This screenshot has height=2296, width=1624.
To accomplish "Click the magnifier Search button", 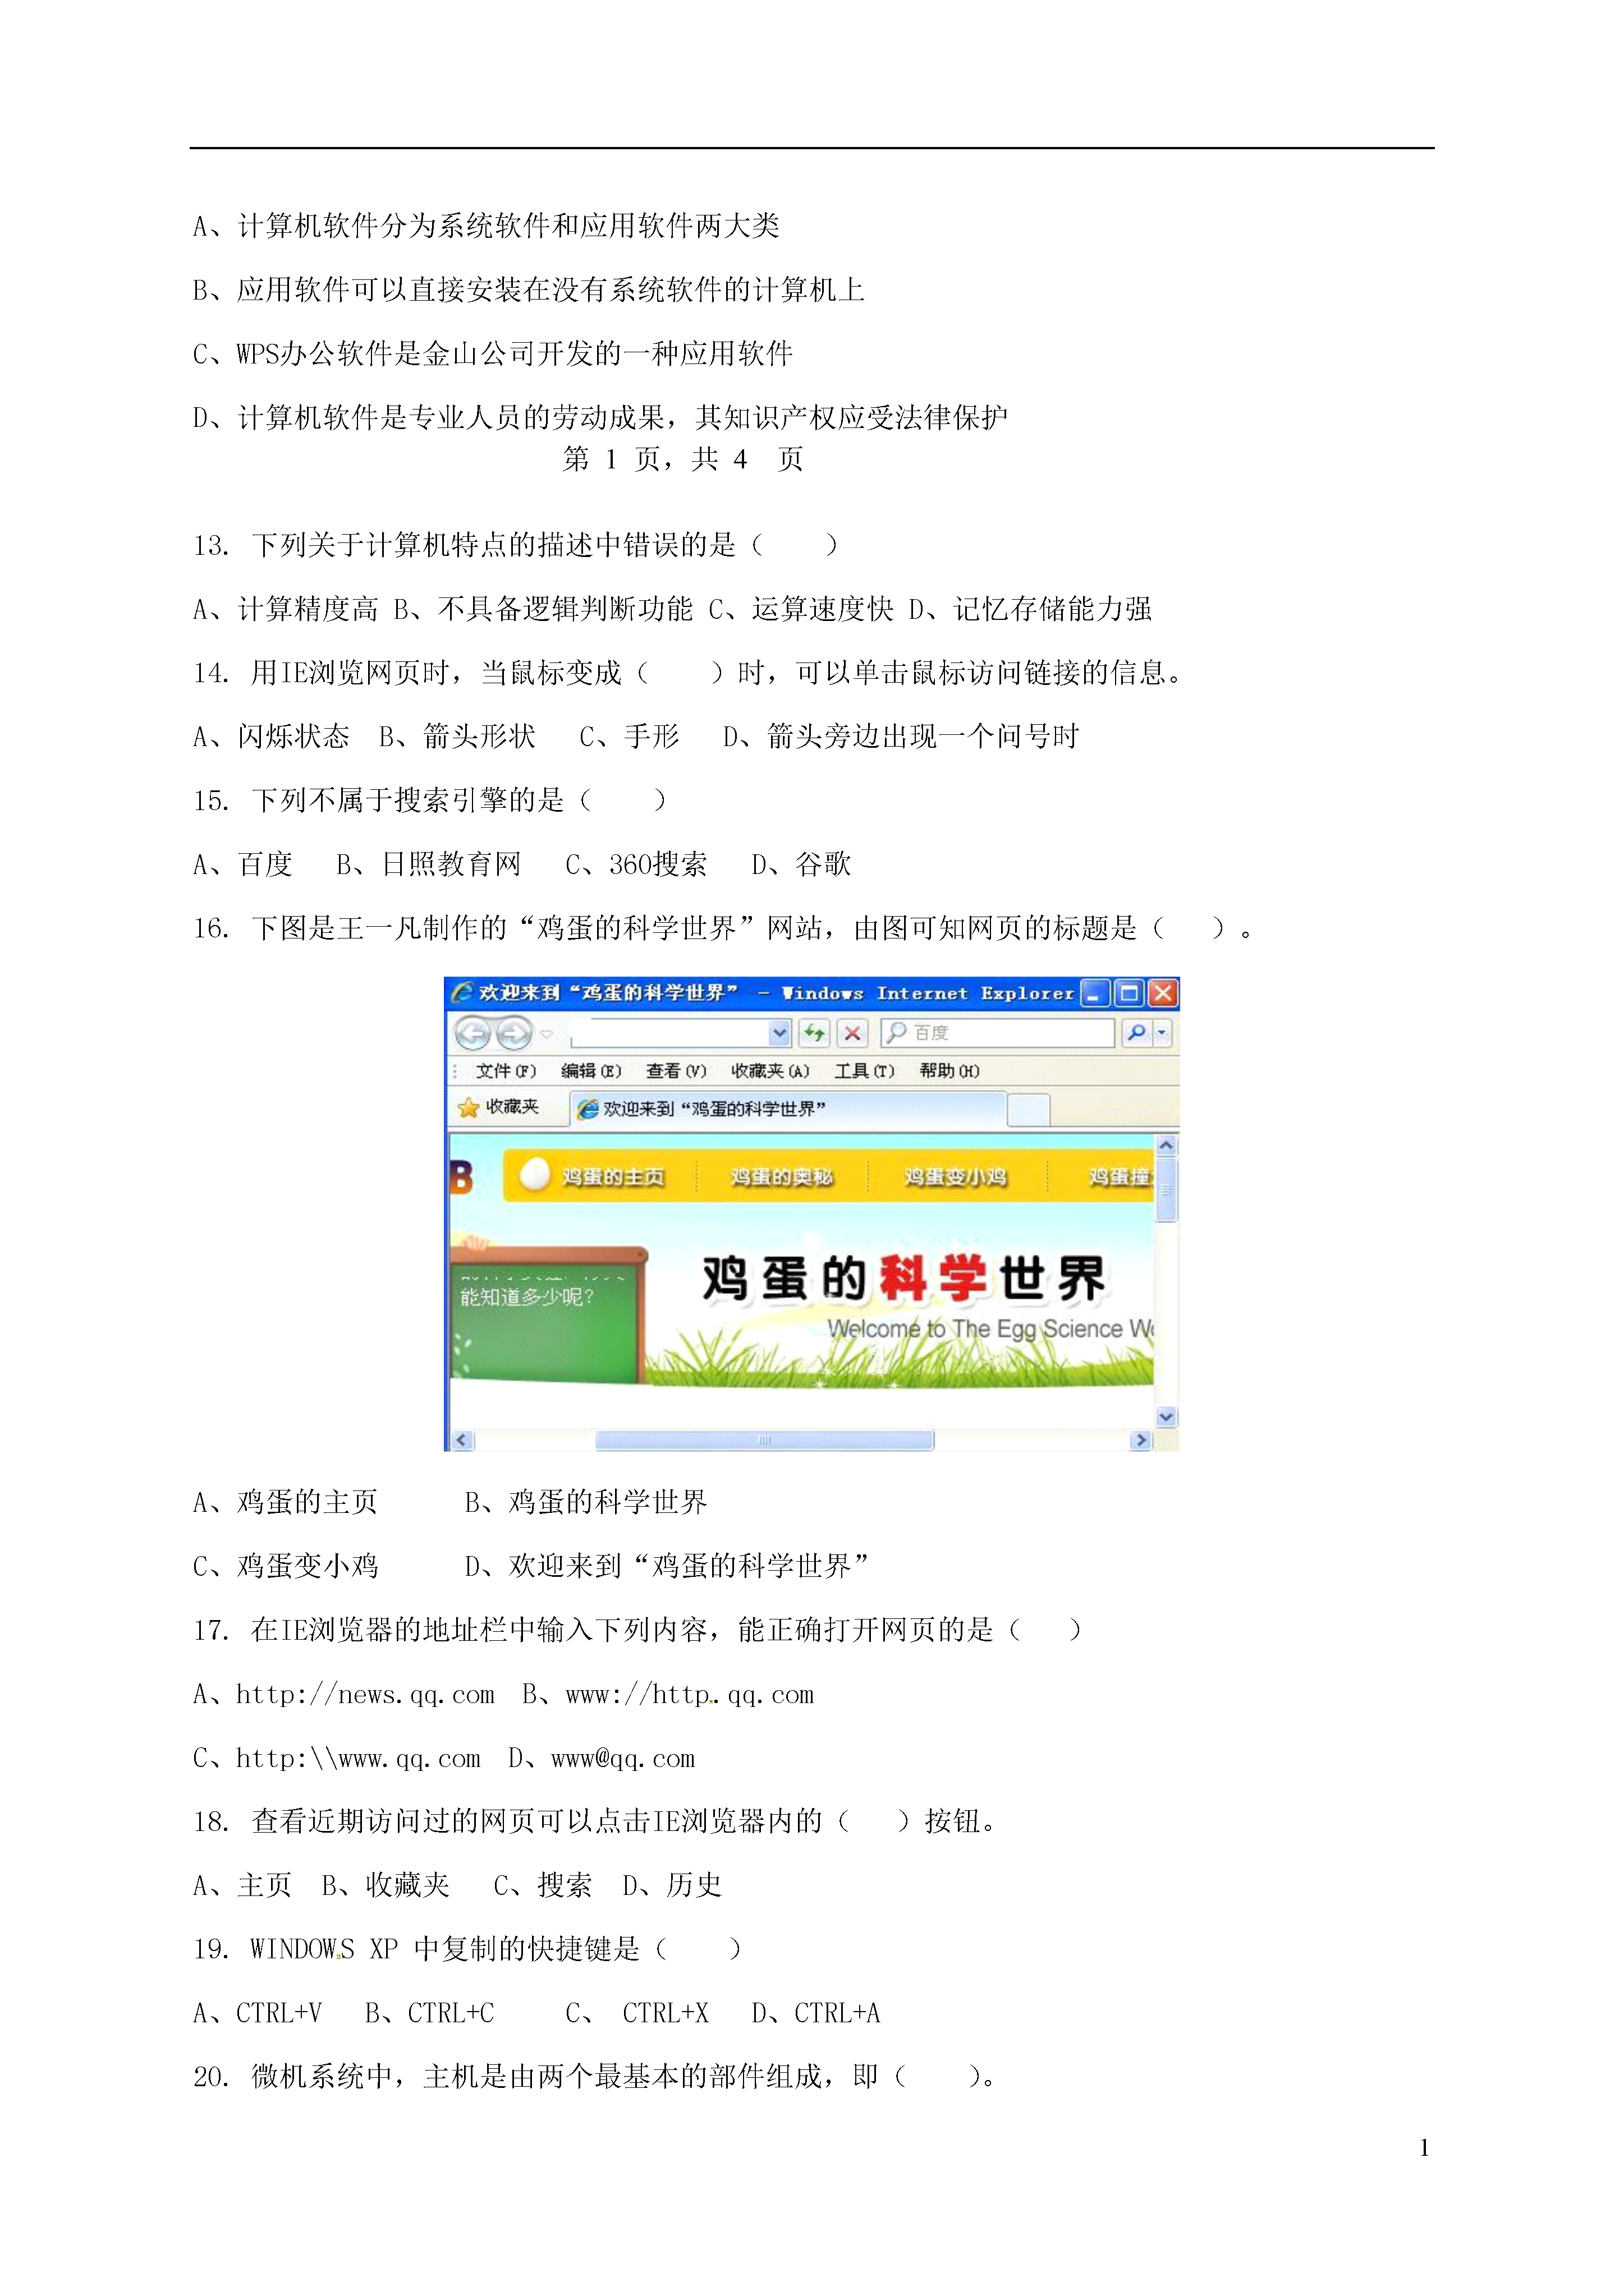I will (x=1136, y=1032).
